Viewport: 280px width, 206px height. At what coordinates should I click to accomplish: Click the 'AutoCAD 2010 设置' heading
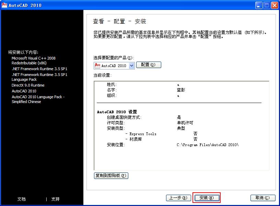[117, 112]
